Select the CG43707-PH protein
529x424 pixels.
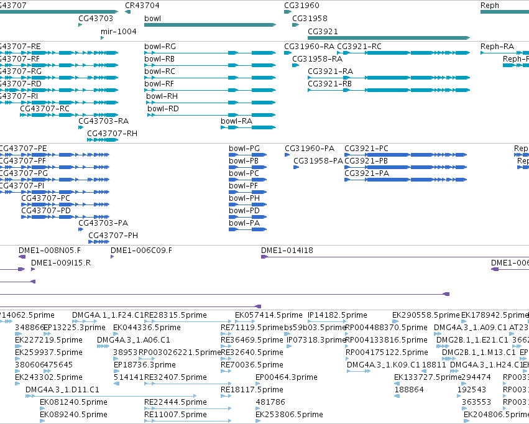99,242
